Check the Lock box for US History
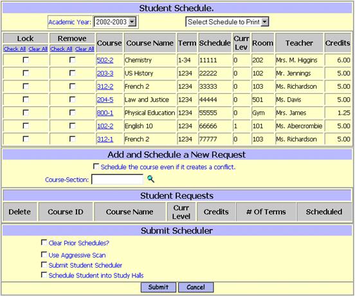The image size is (355, 296). coord(26,73)
